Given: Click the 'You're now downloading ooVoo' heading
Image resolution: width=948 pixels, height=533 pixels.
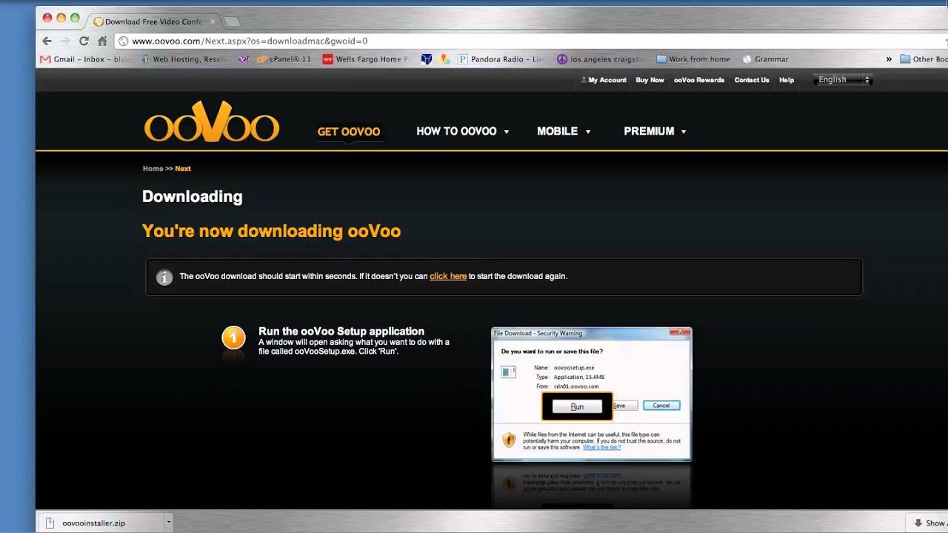Looking at the screenshot, I should tap(271, 231).
